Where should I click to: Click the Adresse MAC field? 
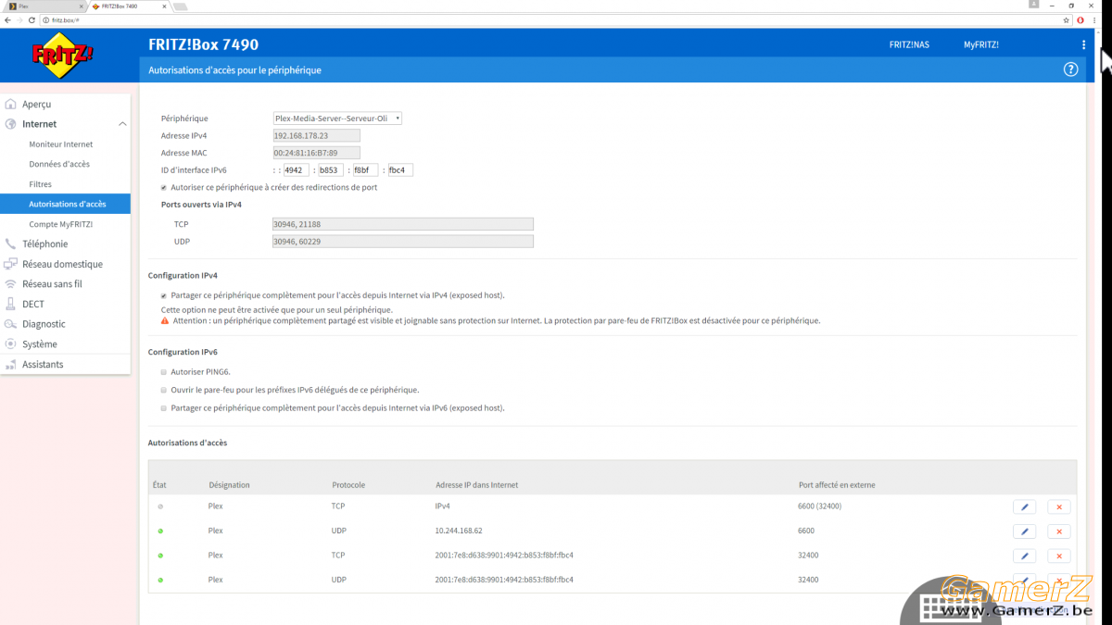tap(317, 153)
